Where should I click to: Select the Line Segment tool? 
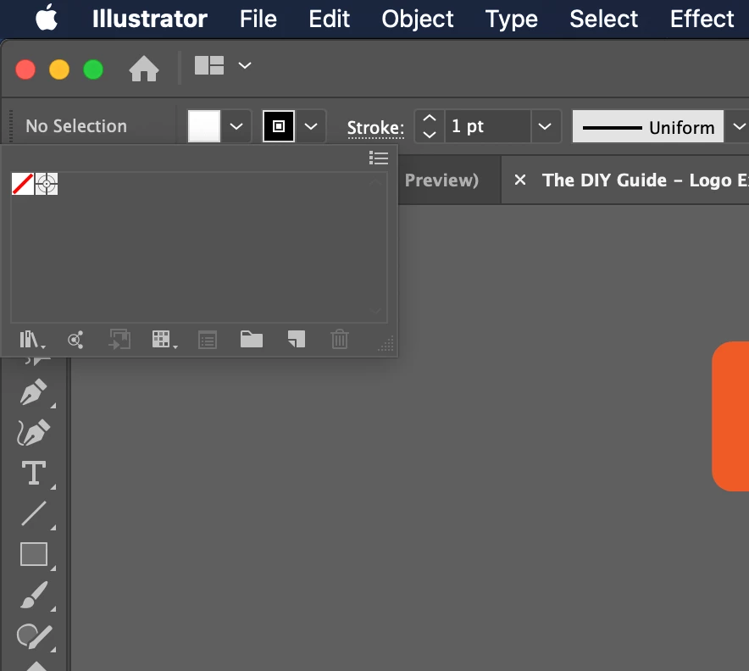pyautogui.click(x=33, y=513)
